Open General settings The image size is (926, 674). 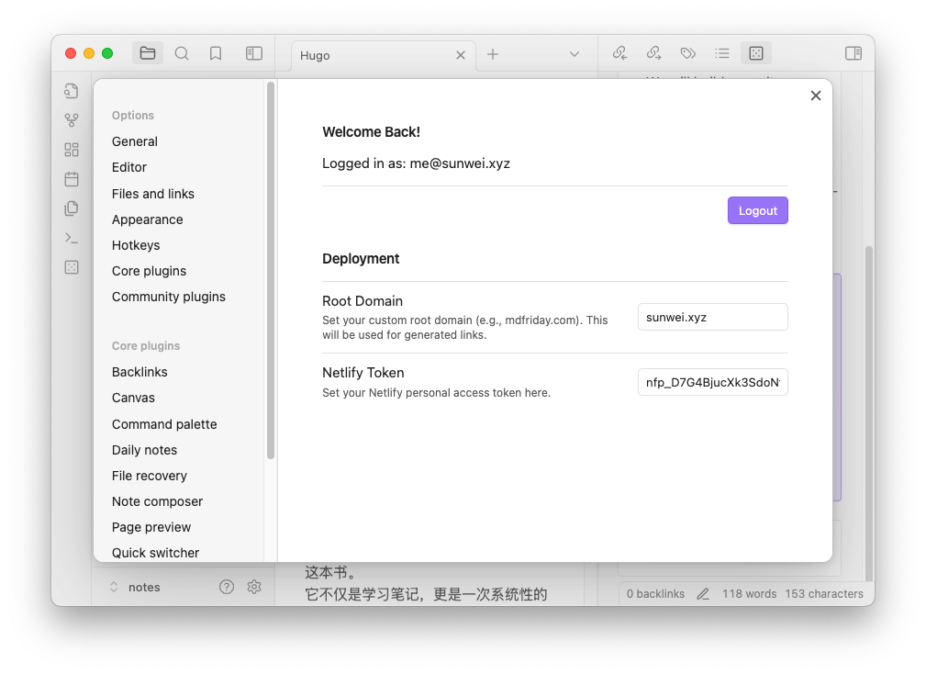(135, 141)
